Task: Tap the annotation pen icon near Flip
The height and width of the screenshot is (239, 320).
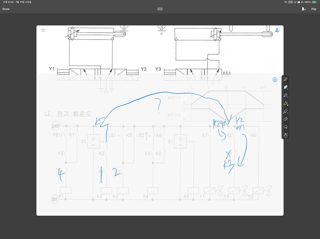Action: tap(304, 9)
